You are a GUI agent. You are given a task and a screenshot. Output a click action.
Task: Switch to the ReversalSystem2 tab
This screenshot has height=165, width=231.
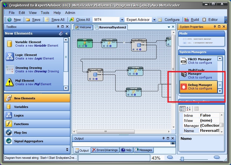111,27
